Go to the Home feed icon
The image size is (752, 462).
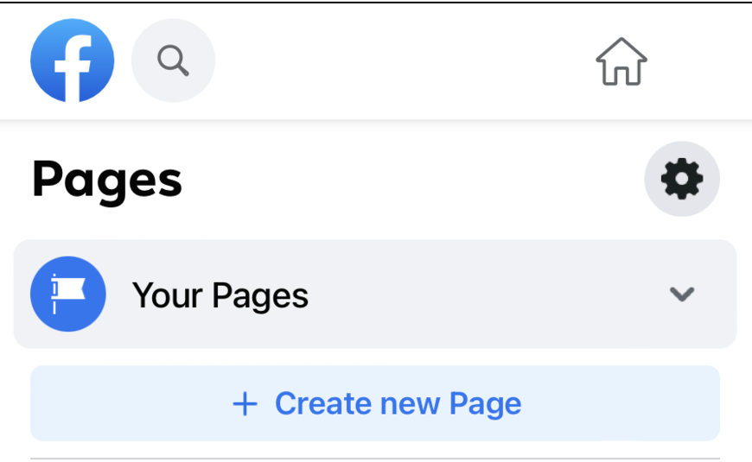click(x=621, y=61)
